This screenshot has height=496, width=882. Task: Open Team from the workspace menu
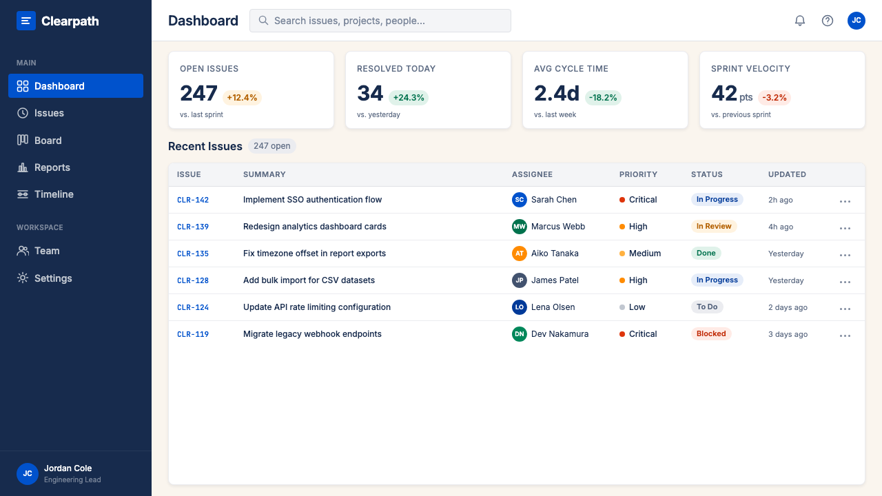coord(76,251)
